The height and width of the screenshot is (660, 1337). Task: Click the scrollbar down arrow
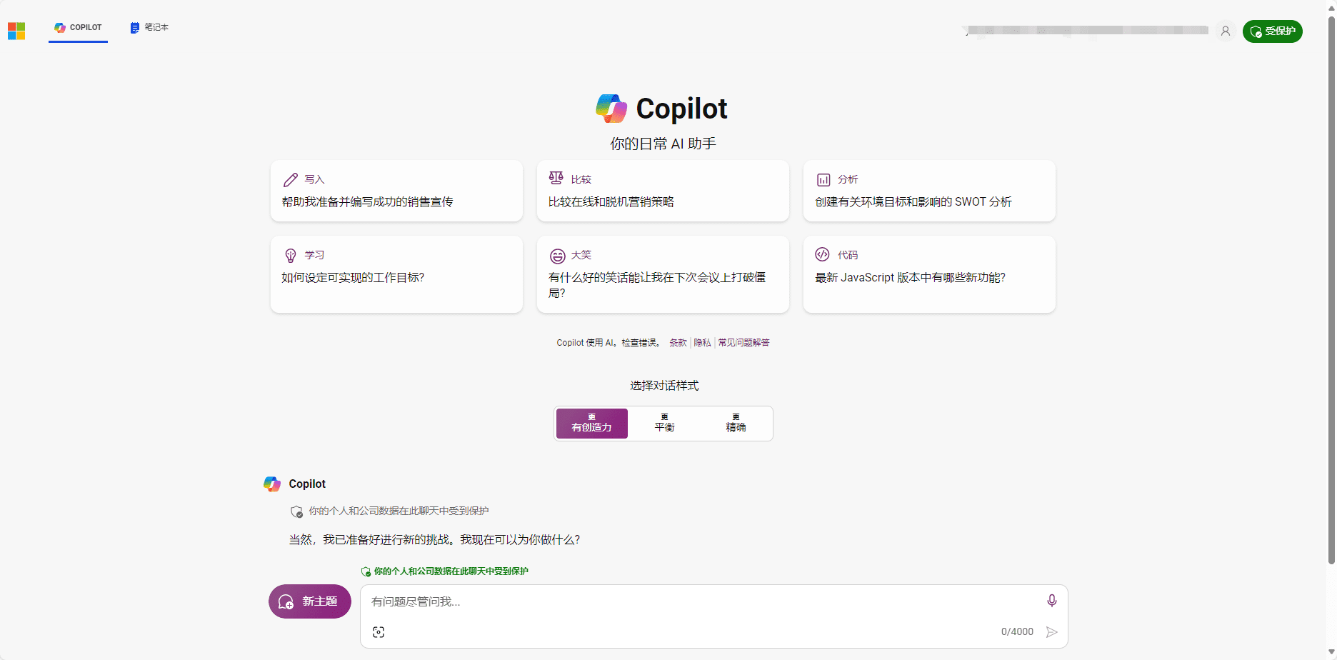pos(1331,652)
